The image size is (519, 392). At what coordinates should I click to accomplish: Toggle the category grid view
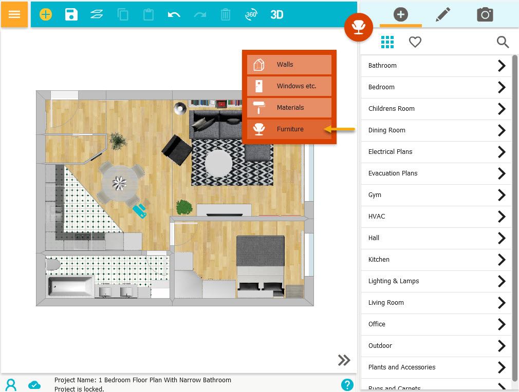(x=387, y=42)
